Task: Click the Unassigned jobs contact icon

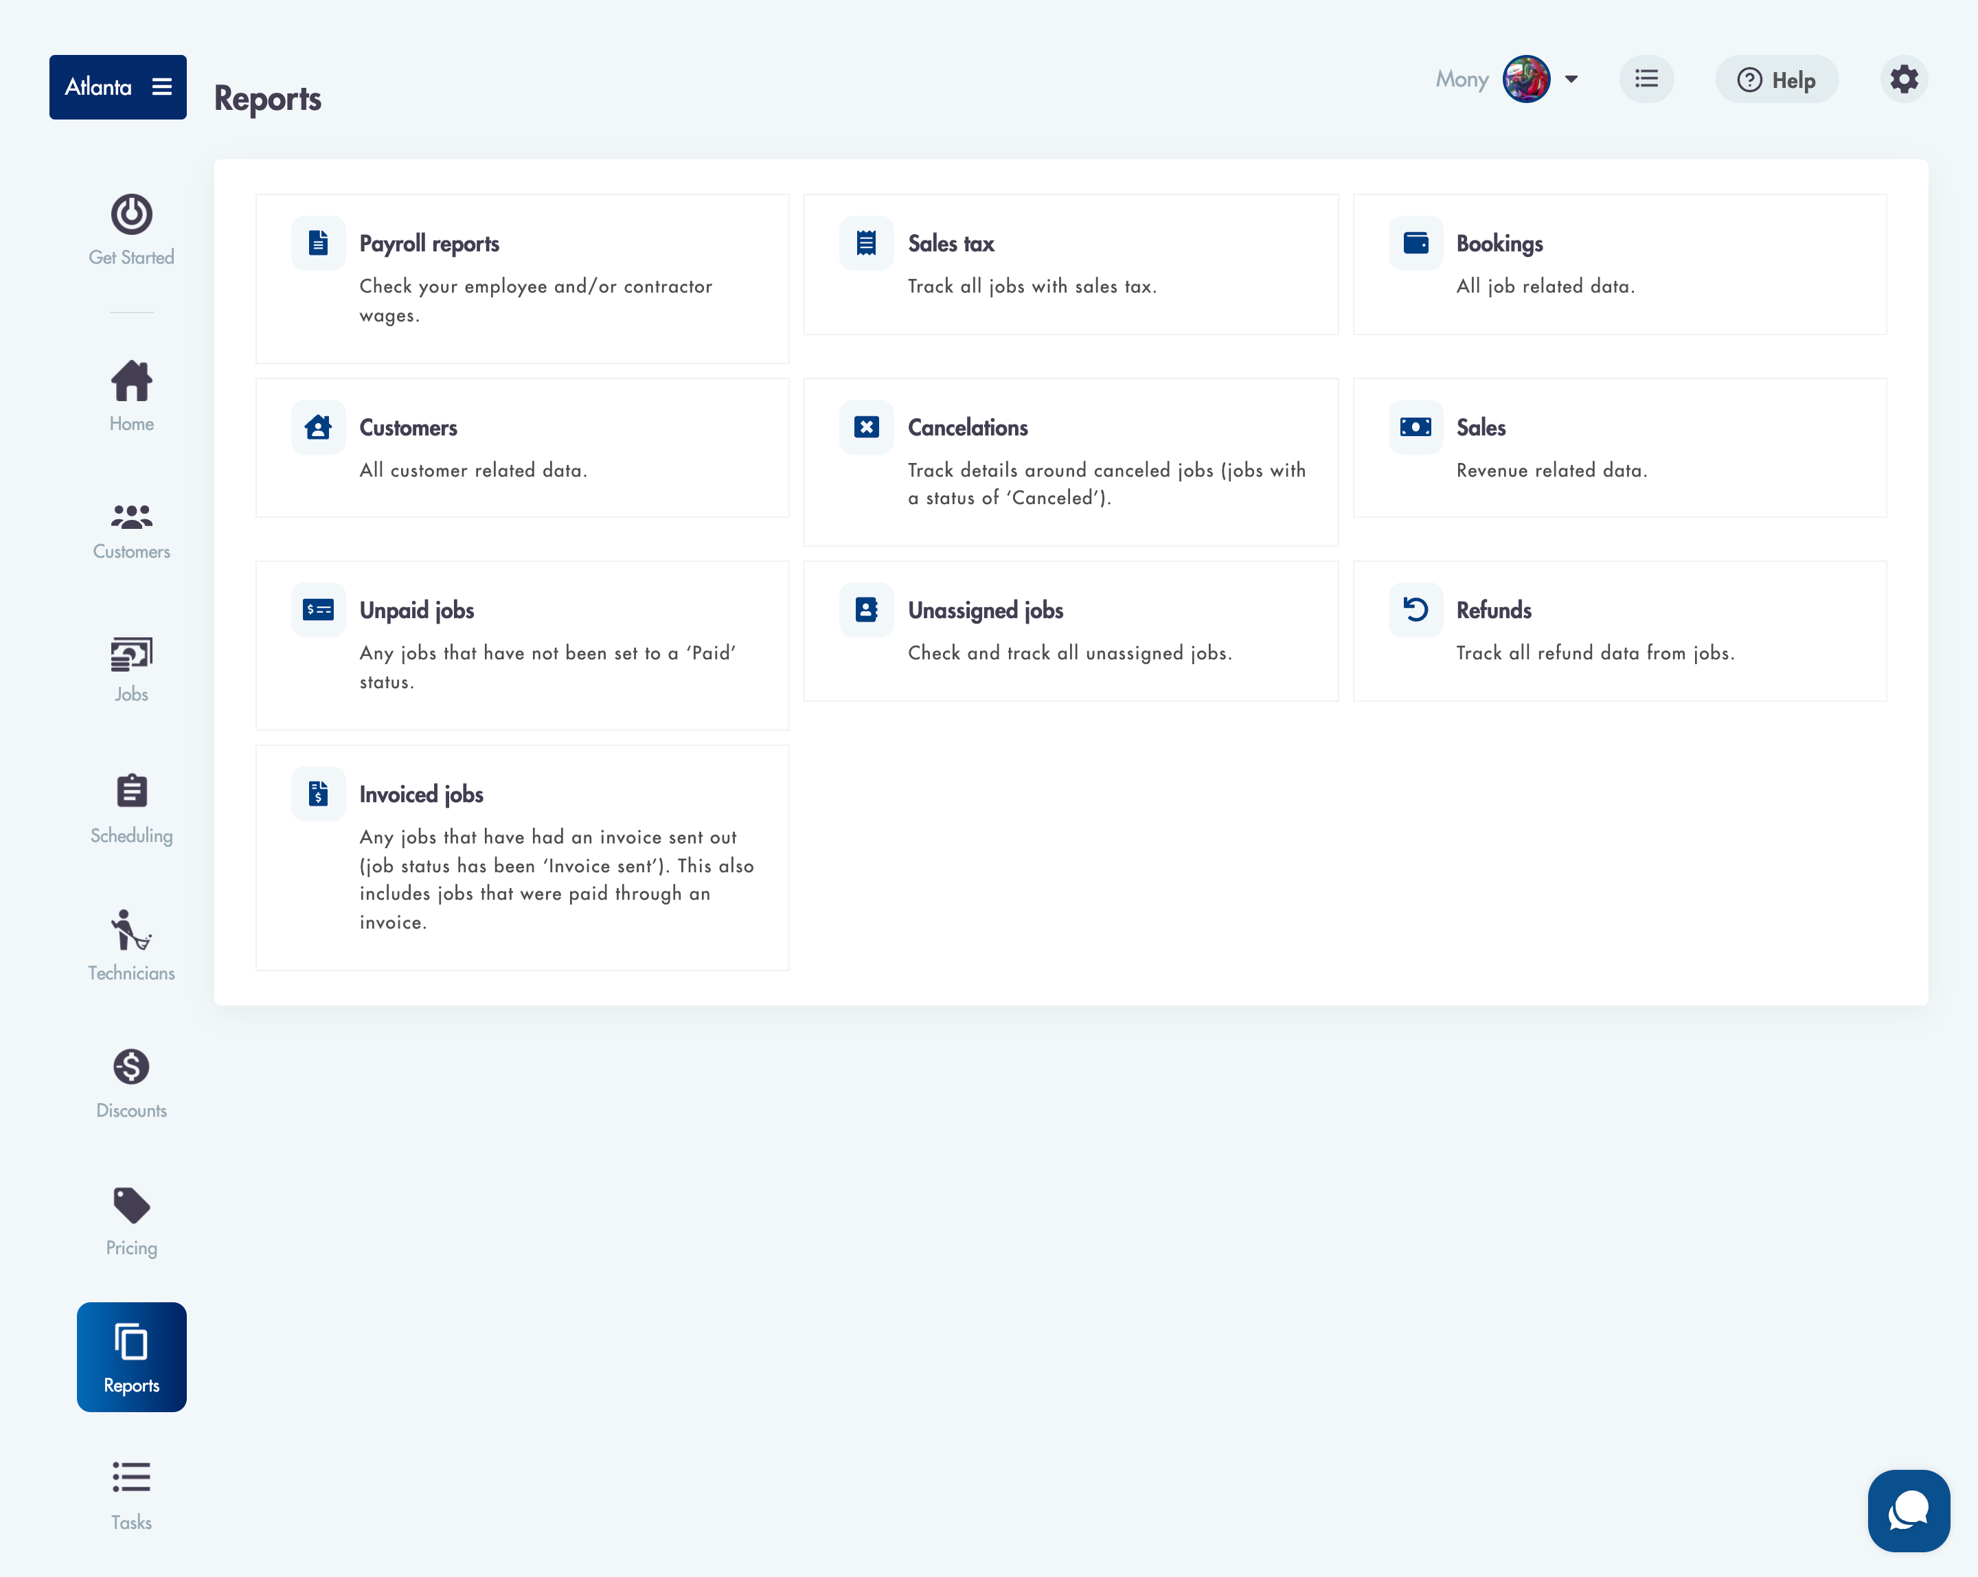Action: click(866, 610)
